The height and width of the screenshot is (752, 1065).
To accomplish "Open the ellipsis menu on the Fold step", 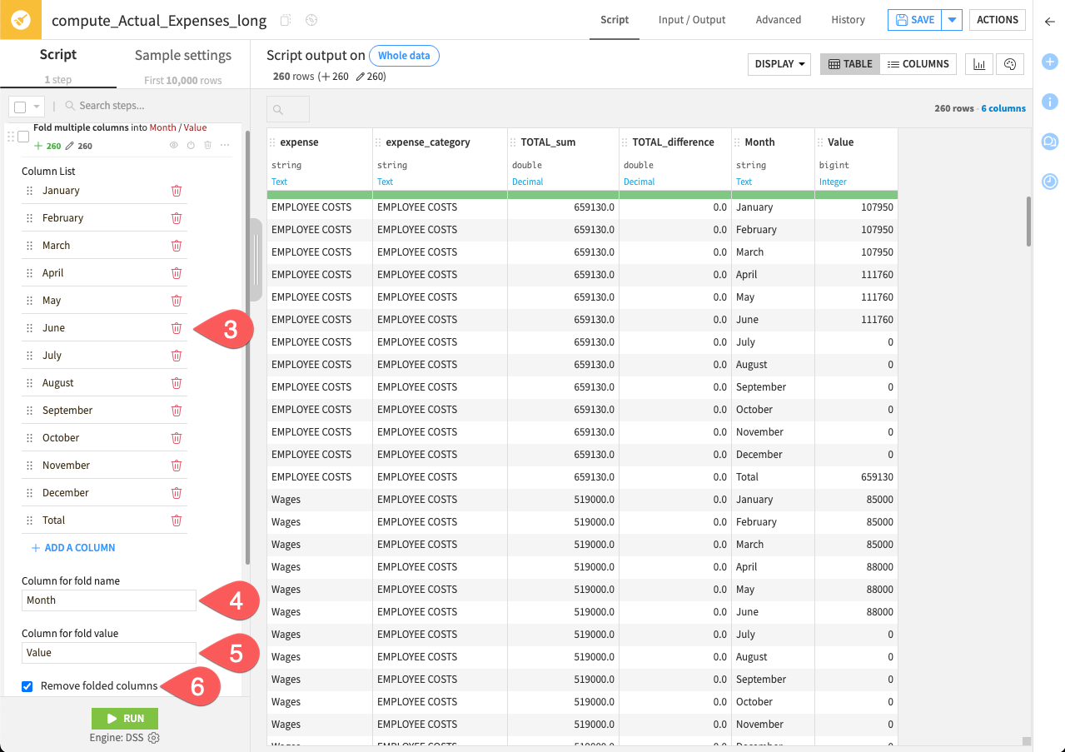I will 226,145.
